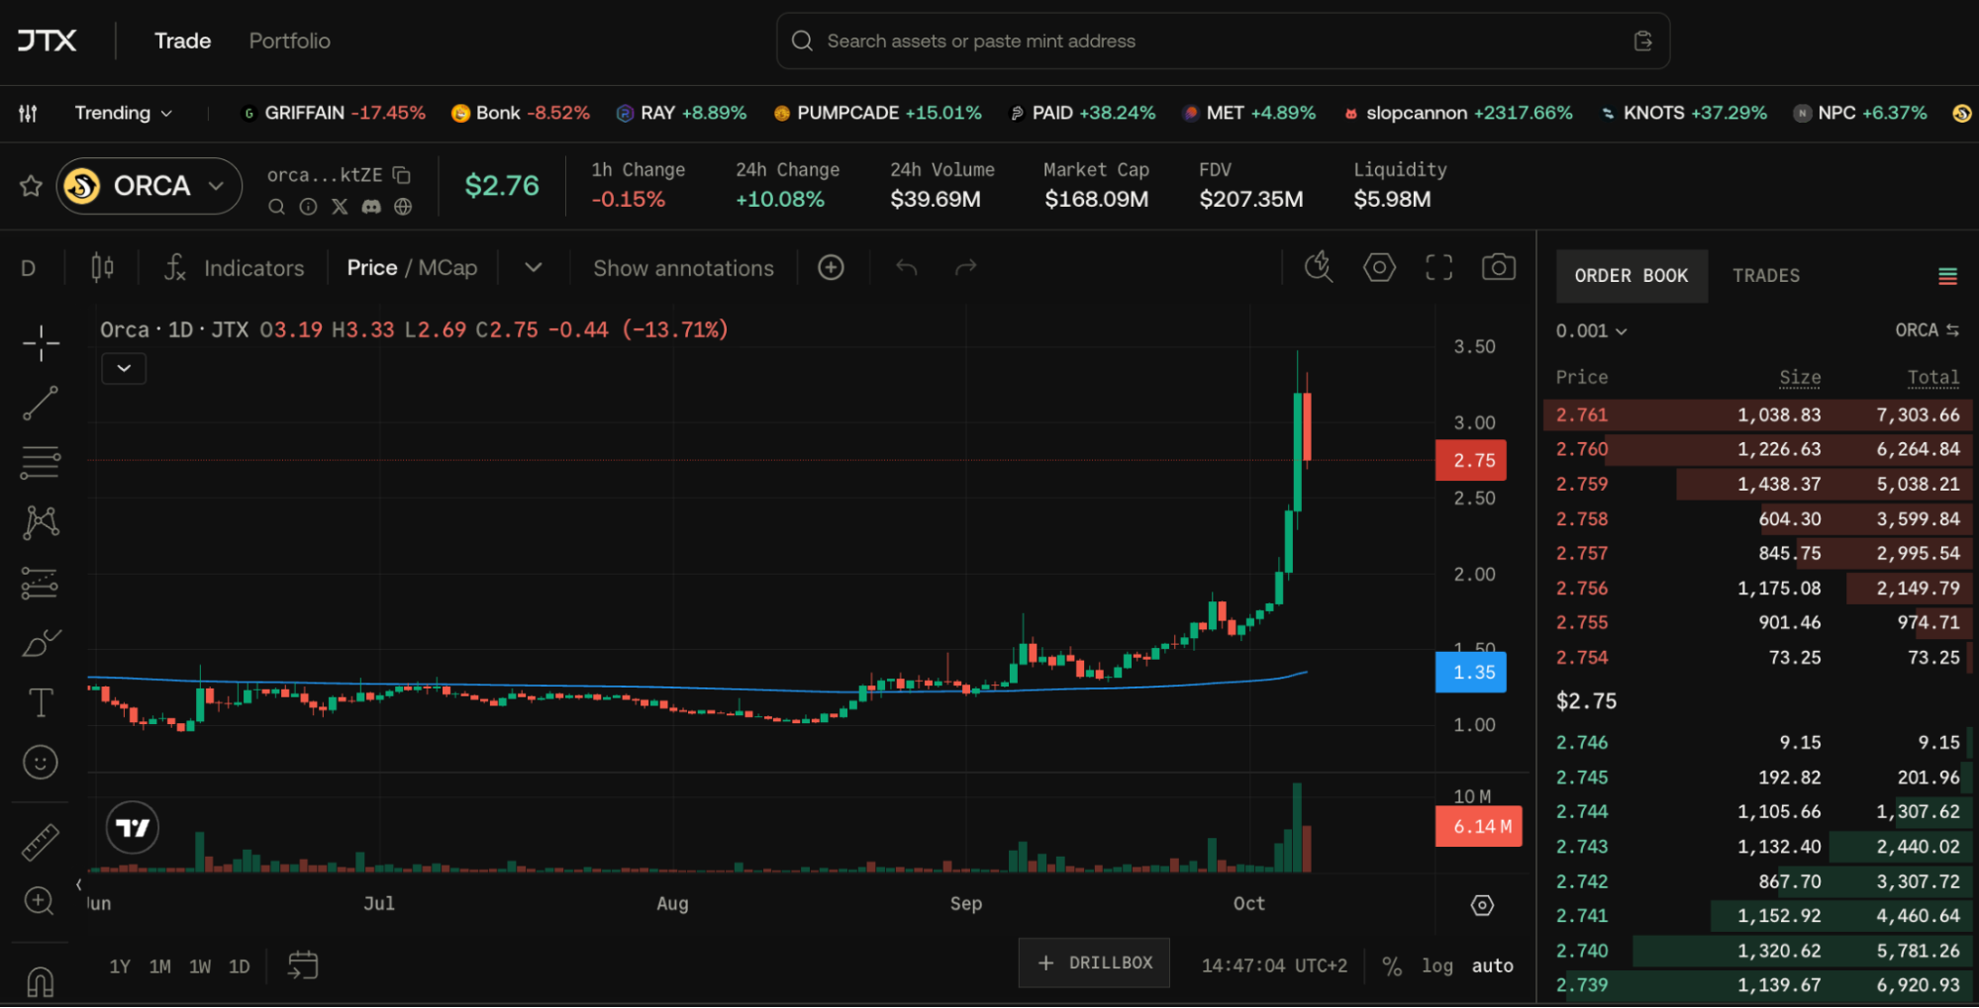The image size is (1979, 1008).
Task: Open the Indicators menu
Action: coord(235,267)
